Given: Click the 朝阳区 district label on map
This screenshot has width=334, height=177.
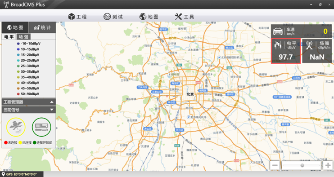Looking at the screenshot, I should [203, 90].
